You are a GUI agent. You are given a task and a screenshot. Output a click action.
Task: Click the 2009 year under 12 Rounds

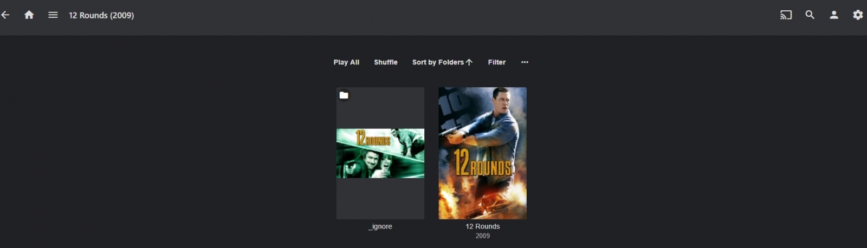tap(482, 236)
